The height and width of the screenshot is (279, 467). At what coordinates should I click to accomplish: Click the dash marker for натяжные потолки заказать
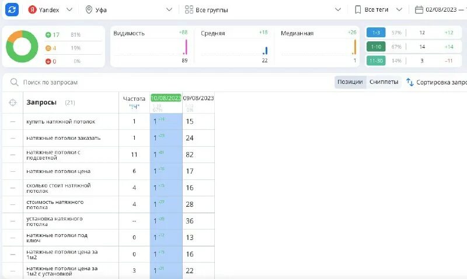click(x=12, y=138)
